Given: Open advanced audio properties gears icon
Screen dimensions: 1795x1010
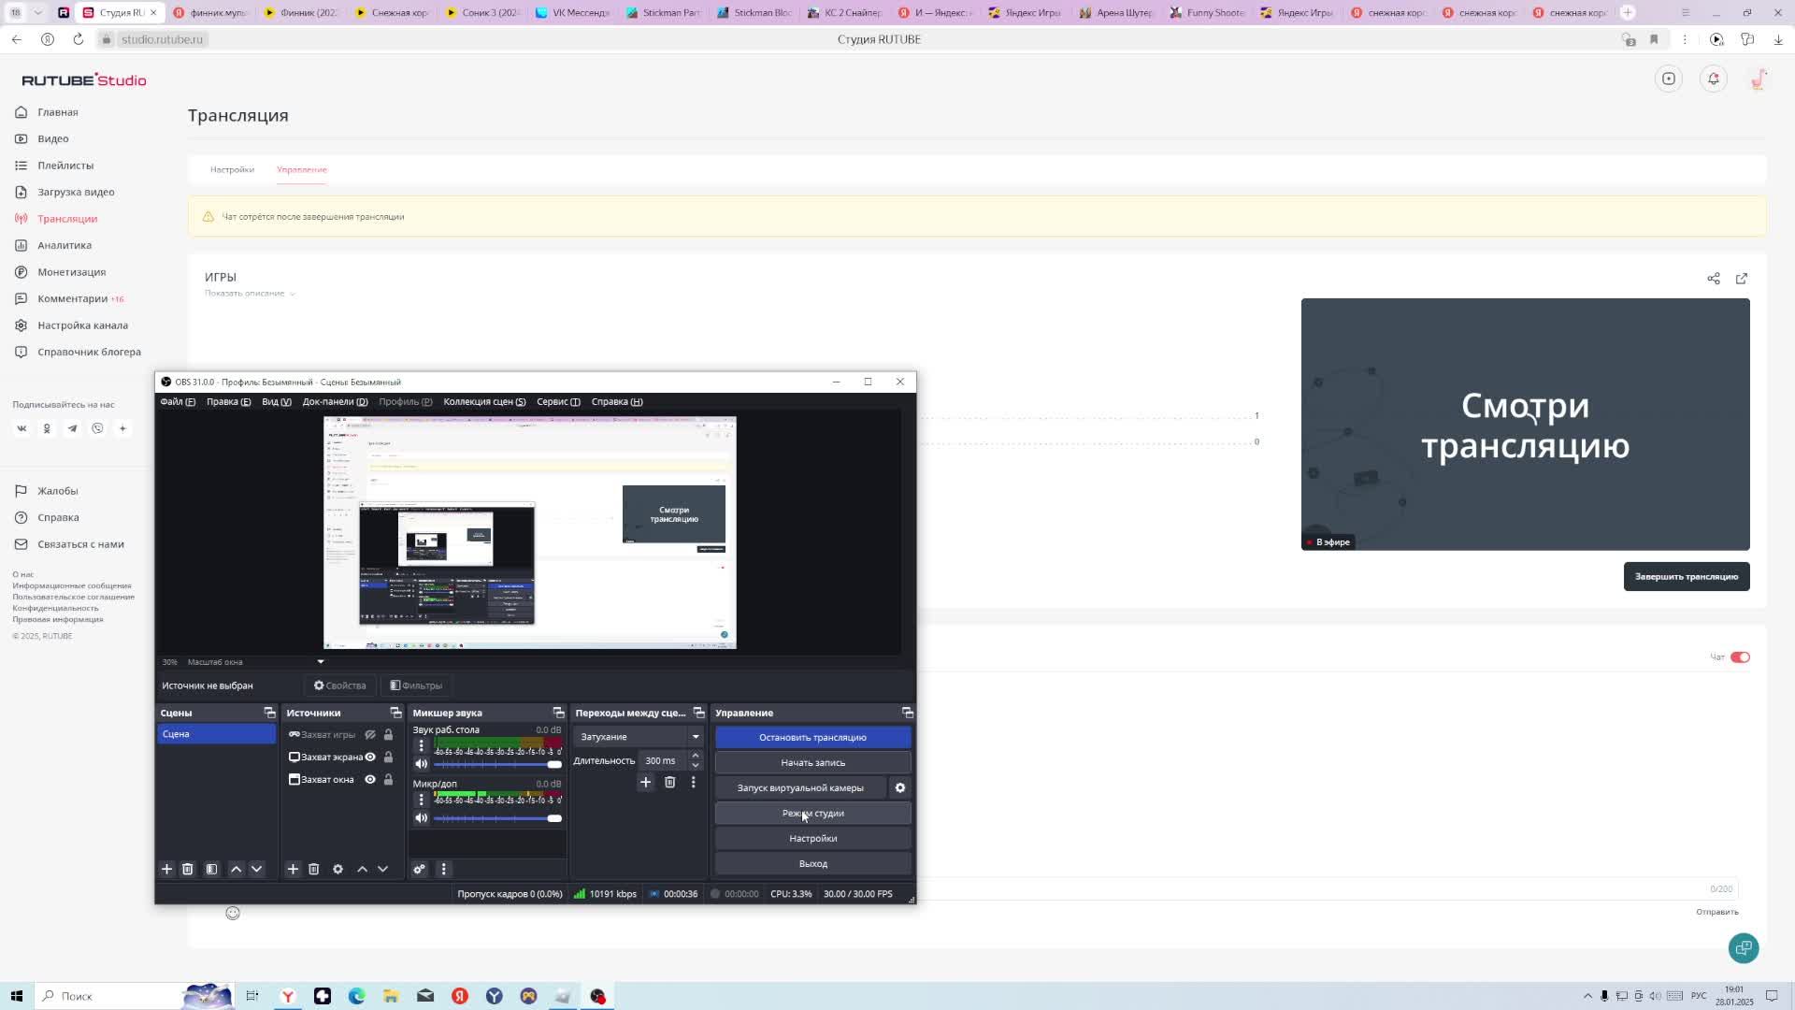Looking at the screenshot, I should pyautogui.click(x=420, y=869).
